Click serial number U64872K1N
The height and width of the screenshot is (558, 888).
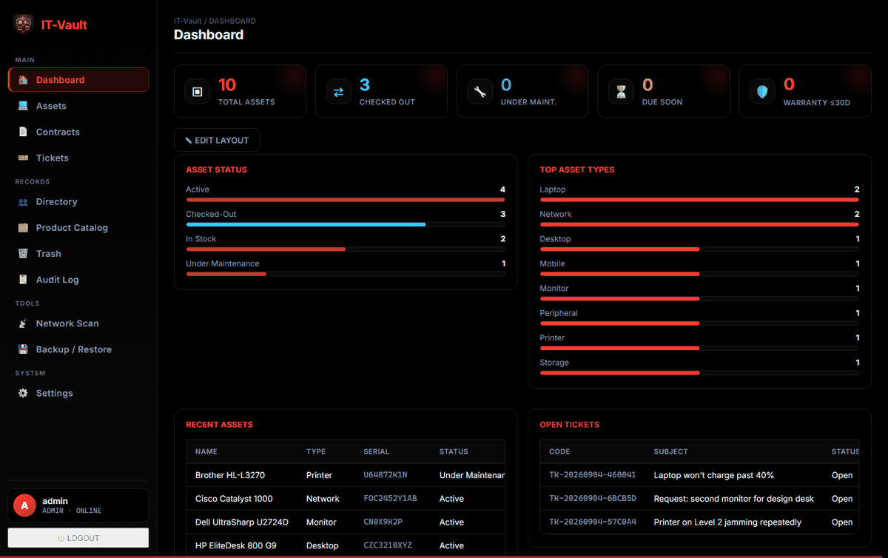386,475
